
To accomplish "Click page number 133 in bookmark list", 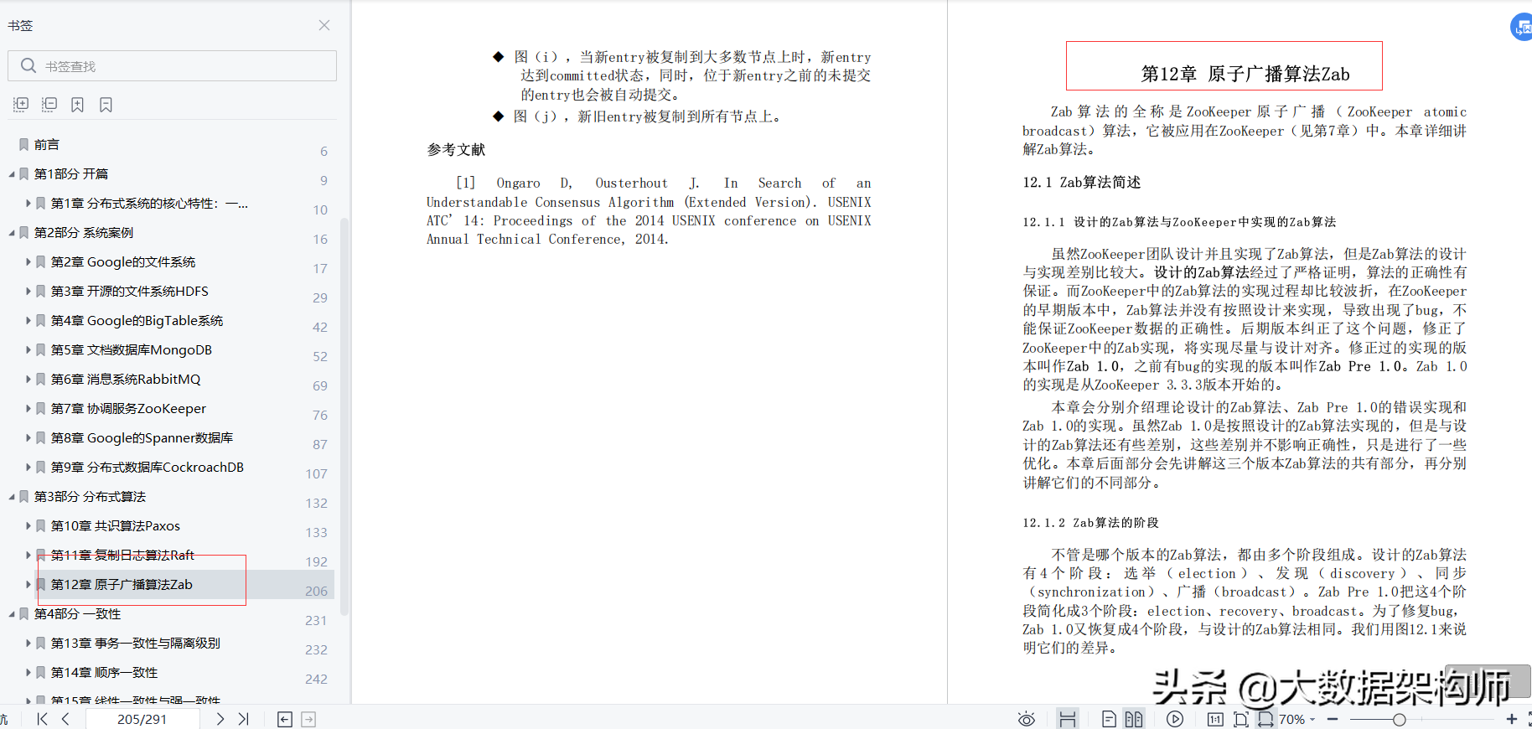I will coord(316,532).
